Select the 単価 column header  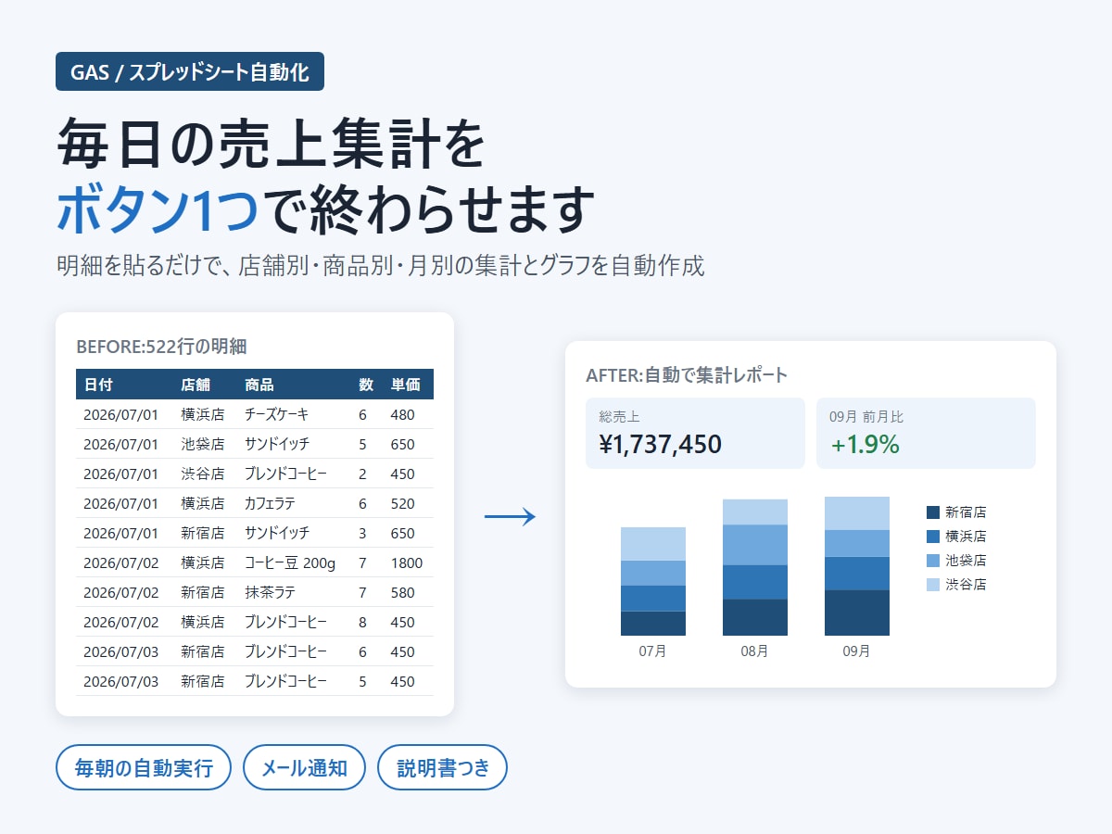[x=406, y=385]
